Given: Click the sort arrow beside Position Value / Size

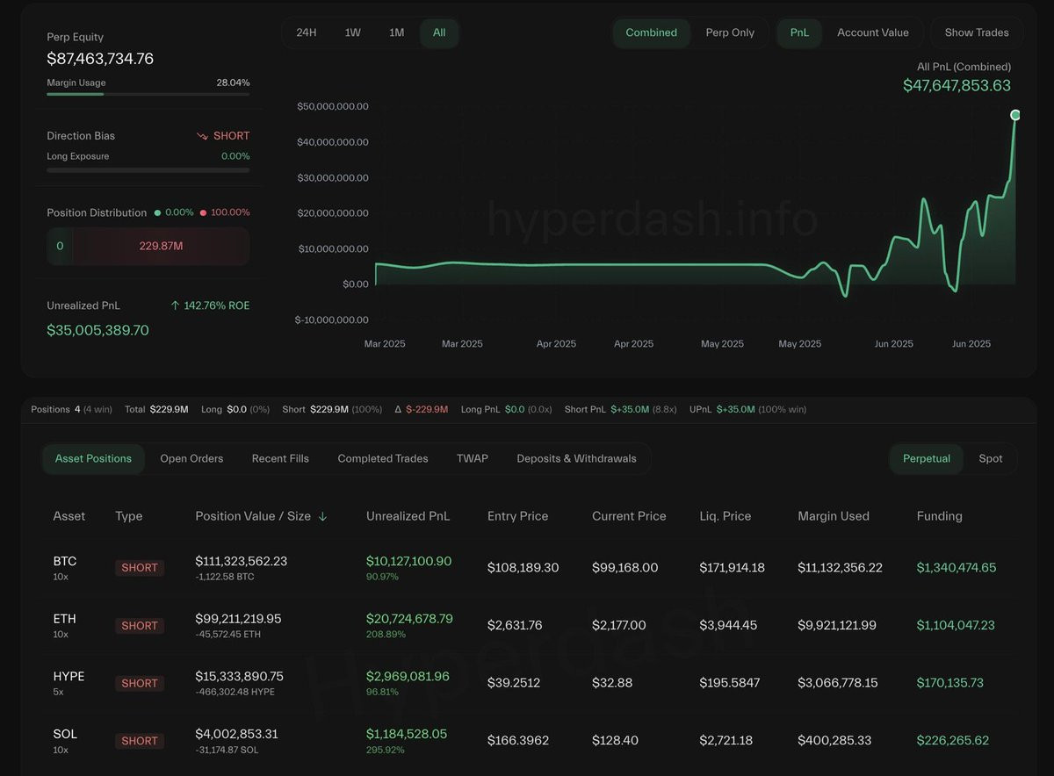Looking at the screenshot, I should click(x=322, y=516).
